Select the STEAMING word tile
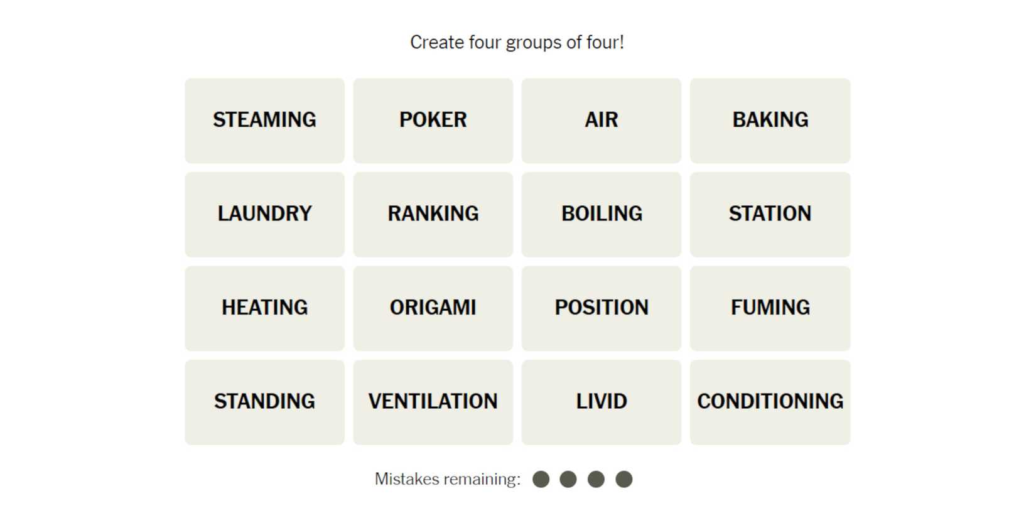1036x518 pixels. 264,120
